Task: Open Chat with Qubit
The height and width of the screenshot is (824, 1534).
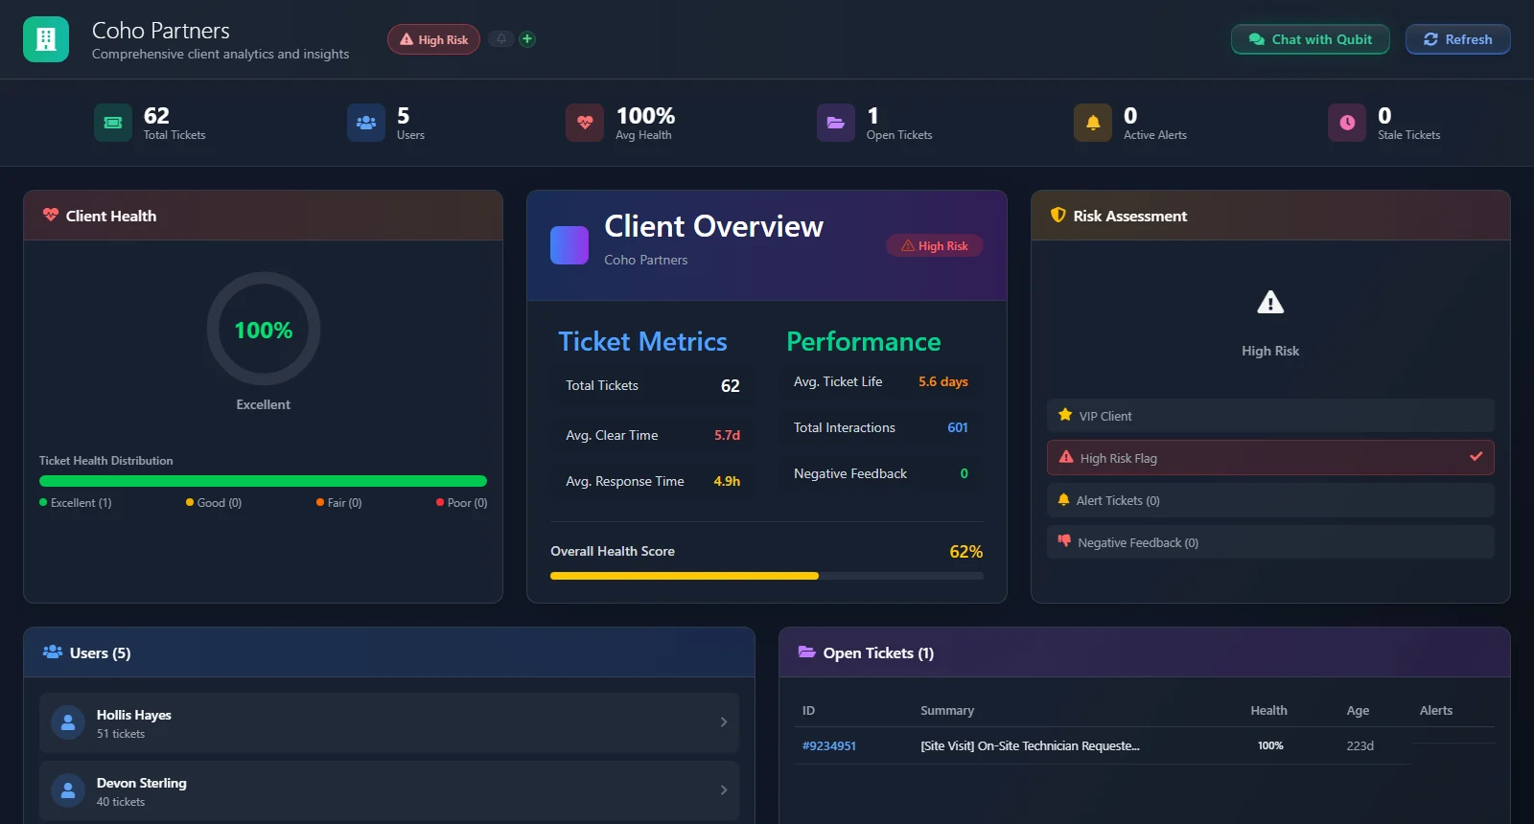Action: 1310,39
